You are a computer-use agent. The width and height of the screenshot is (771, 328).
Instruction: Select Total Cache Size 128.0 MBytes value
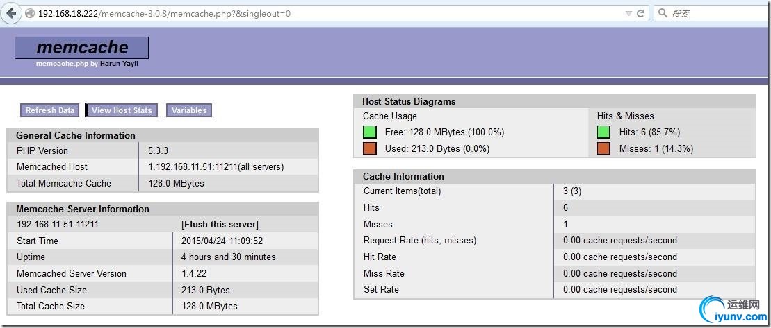[x=209, y=307]
